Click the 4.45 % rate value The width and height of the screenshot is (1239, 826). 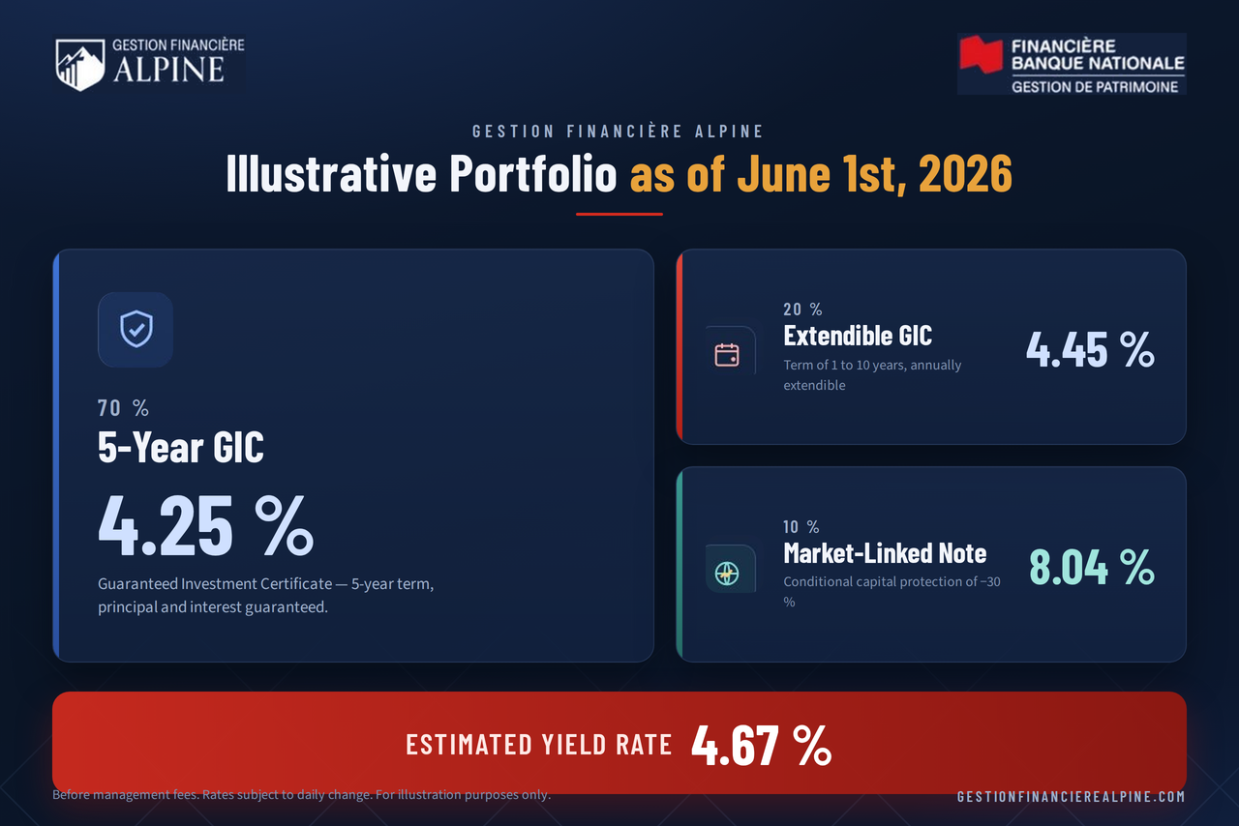pyautogui.click(x=1090, y=349)
